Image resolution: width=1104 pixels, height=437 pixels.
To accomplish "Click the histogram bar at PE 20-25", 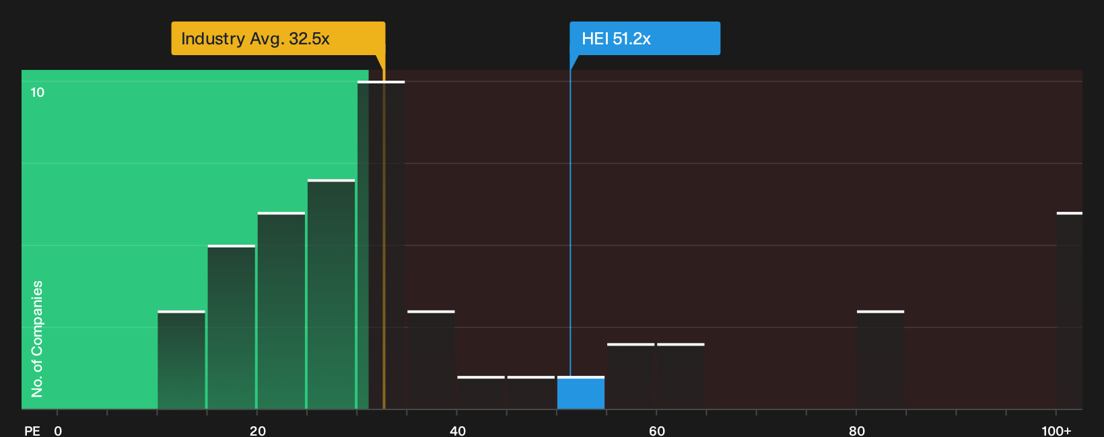I will [x=281, y=311].
